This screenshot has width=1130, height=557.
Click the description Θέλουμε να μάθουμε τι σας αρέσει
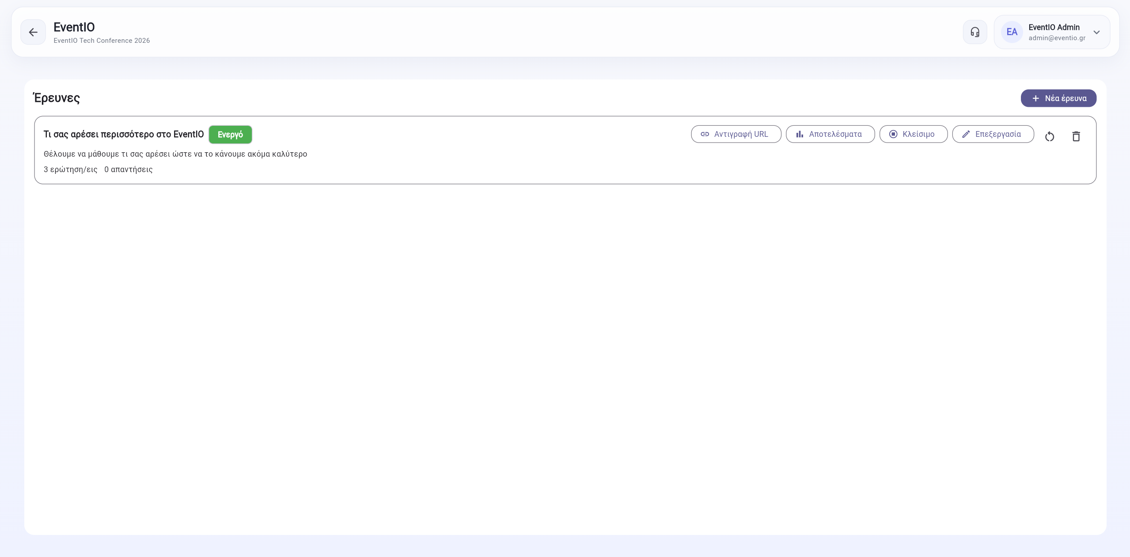coord(175,154)
